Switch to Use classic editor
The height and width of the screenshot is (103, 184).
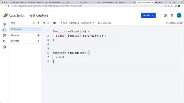coord(174,23)
